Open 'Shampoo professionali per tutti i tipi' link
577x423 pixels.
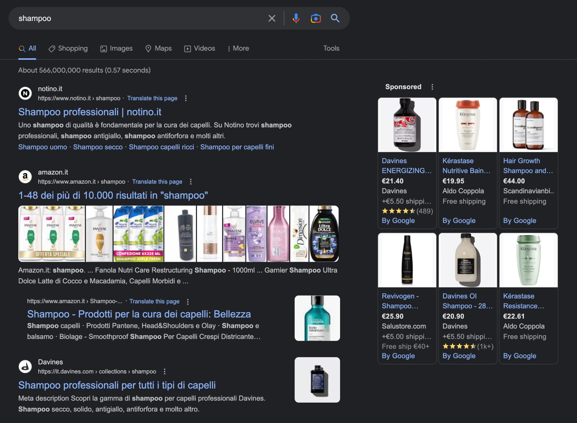pos(117,385)
